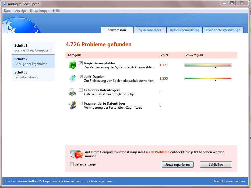Switch to the Erweiterte Werkzeuge tab
The height and width of the screenshot is (188, 251).
tap(223, 30)
